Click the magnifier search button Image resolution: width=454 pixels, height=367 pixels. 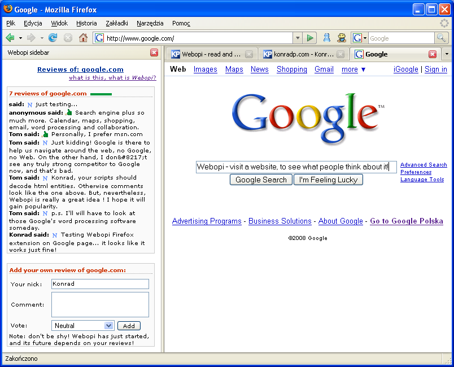(441, 38)
